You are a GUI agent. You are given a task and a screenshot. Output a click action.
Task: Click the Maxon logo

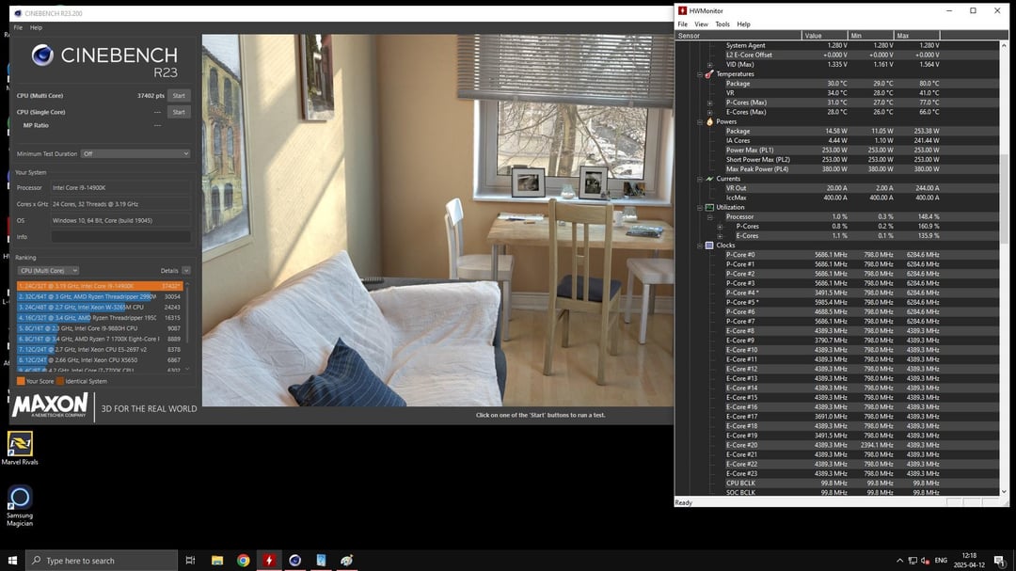(50, 405)
